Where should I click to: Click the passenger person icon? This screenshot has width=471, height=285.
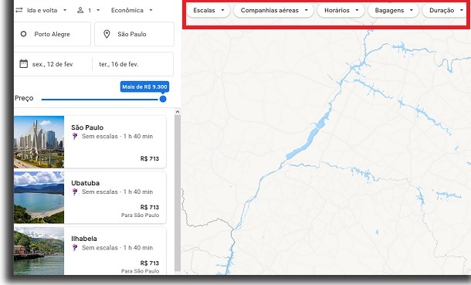coord(80,10)
